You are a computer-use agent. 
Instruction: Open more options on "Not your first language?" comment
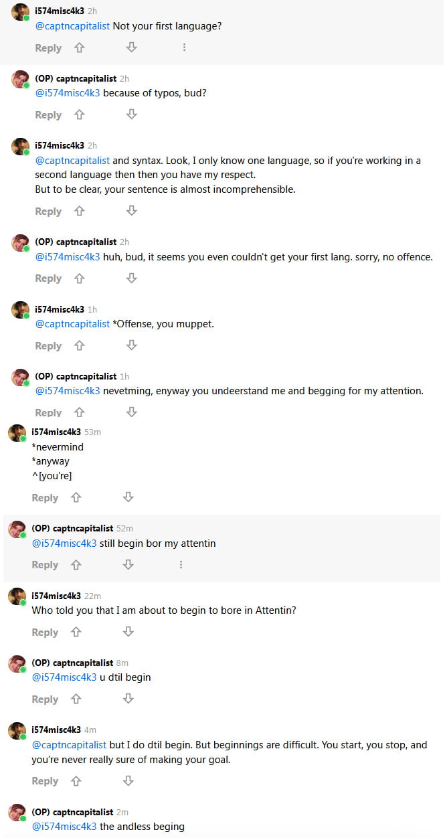(184, 48)
